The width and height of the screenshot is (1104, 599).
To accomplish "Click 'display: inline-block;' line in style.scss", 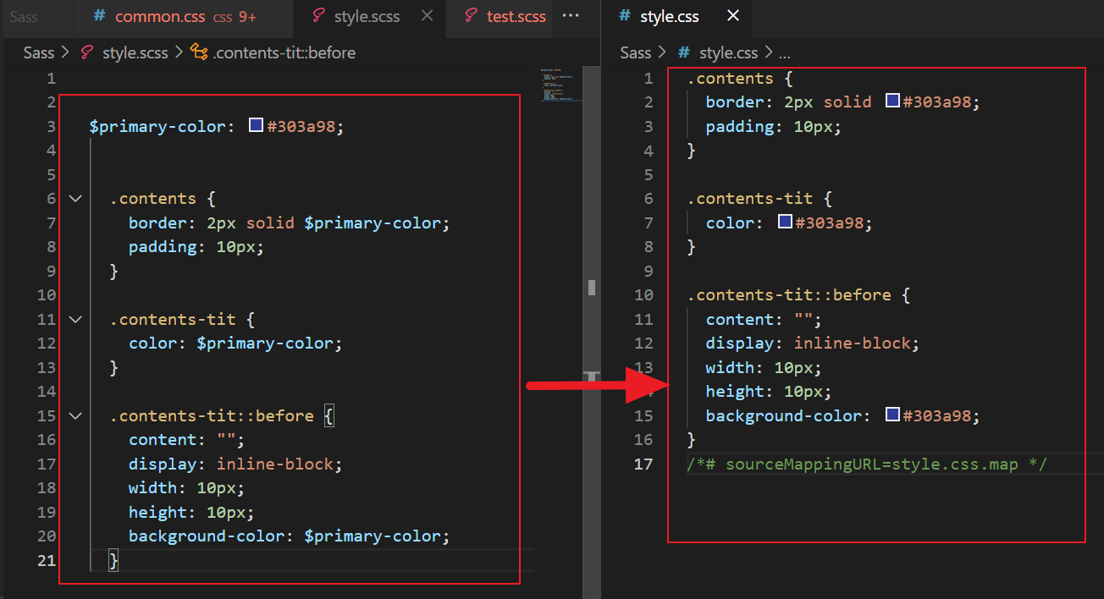I will [x=236, y=464].
